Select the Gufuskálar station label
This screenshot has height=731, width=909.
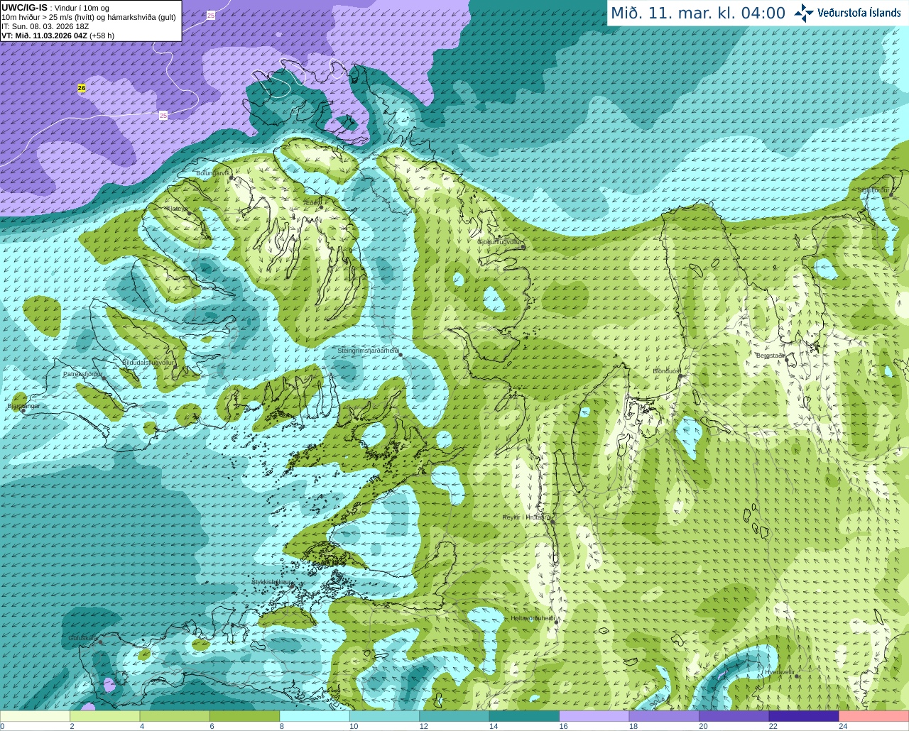(83, 638)
